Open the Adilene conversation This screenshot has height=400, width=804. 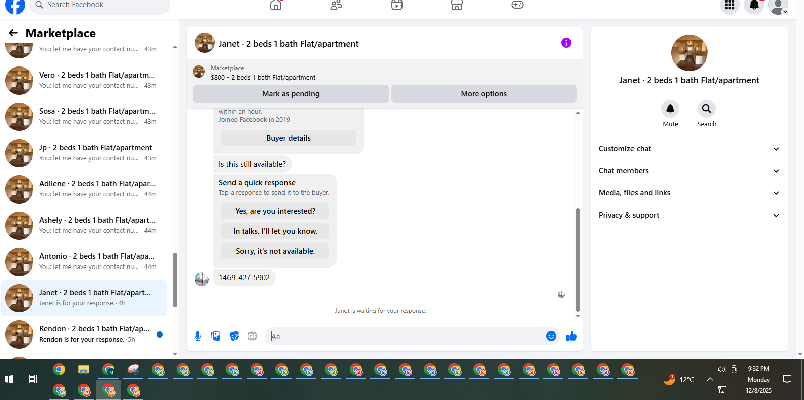[84, 189]
